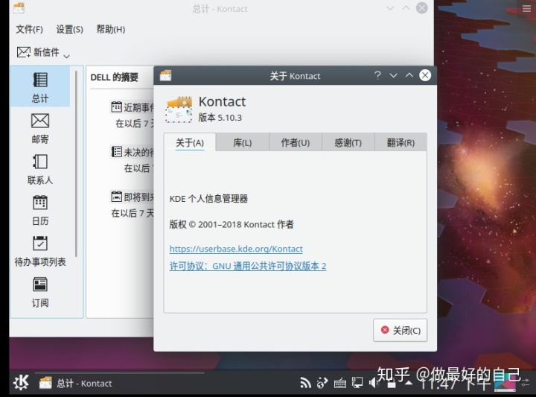Click the large Kontact logo in About dialog
This screenshot has width=536, height=397.
tap(179, 109)
